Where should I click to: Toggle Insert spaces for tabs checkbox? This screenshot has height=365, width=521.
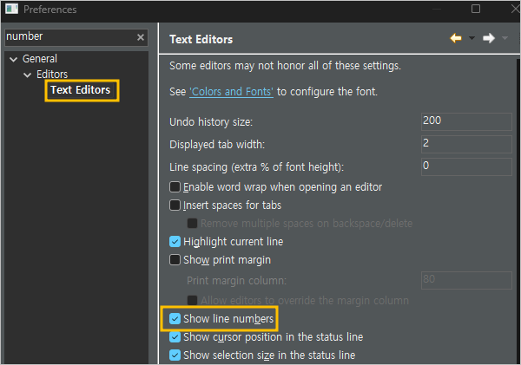[x=175, y=205]
